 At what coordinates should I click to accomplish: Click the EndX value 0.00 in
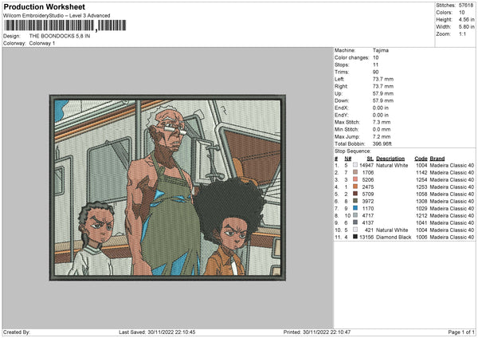[x=381, y=108]
